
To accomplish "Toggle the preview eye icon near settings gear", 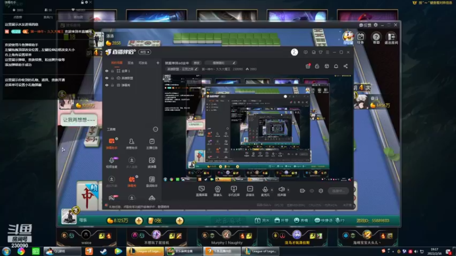I will point(312,191).
